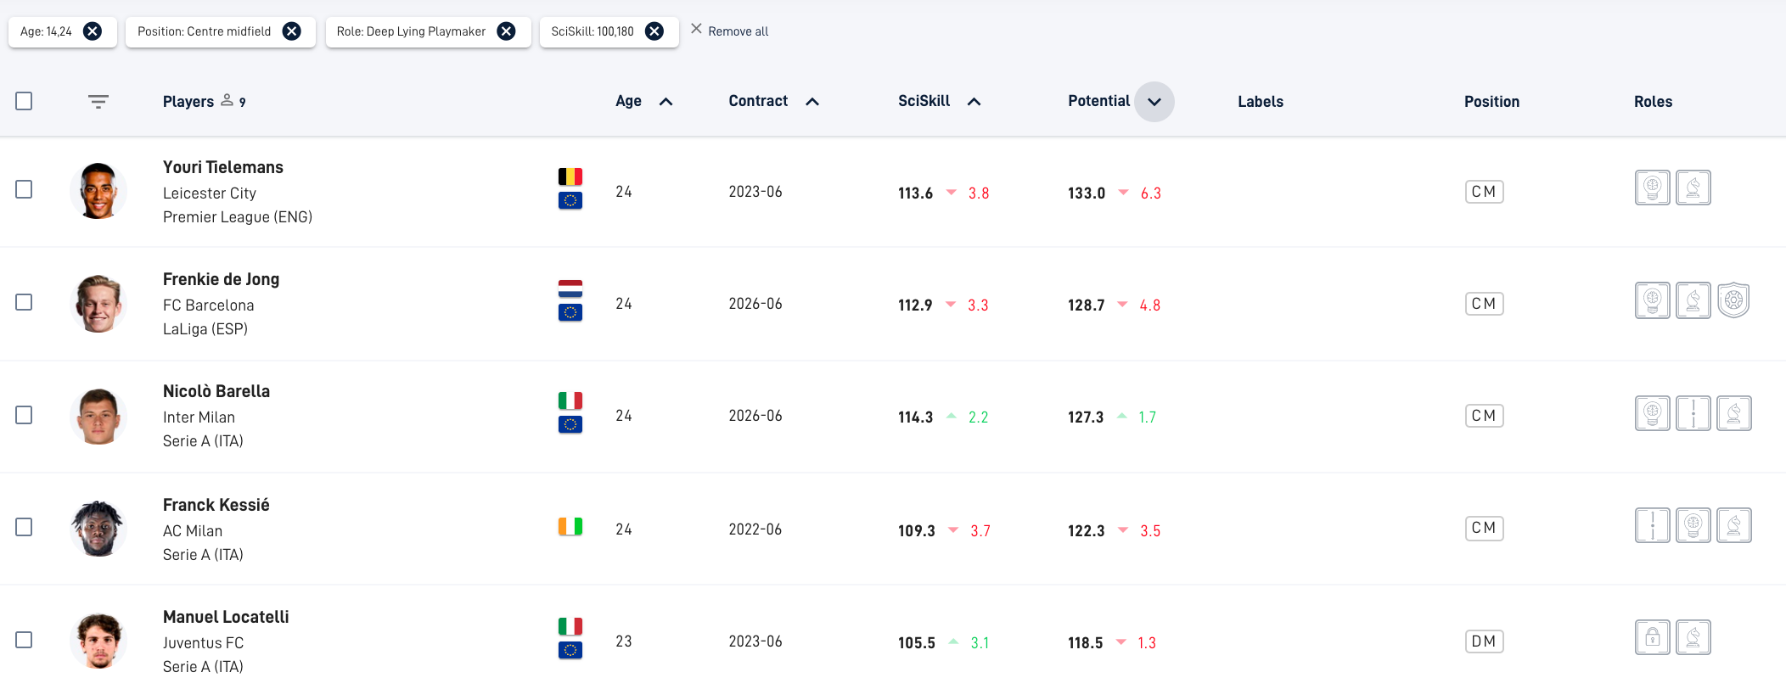
Task: Click de Jong's shield wheel role icon
Action: pos(1733,300)
